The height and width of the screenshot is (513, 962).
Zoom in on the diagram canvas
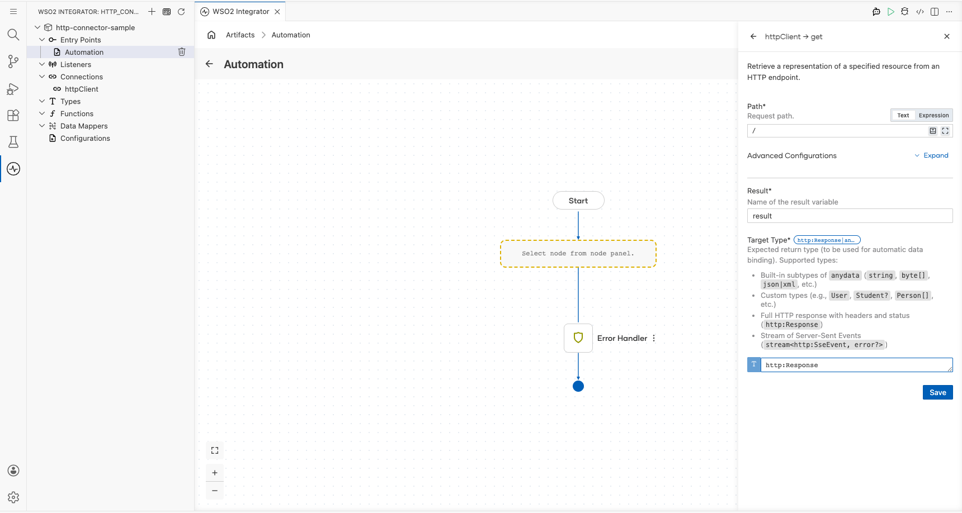pos(215,473)
